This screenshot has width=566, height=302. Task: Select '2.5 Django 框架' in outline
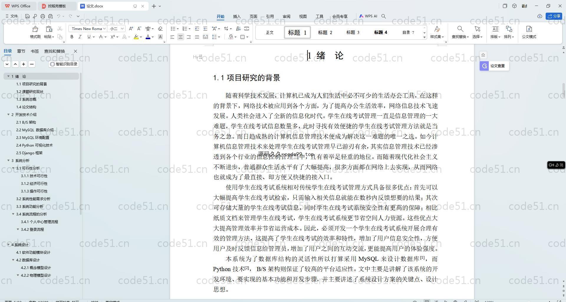point(29,153)
